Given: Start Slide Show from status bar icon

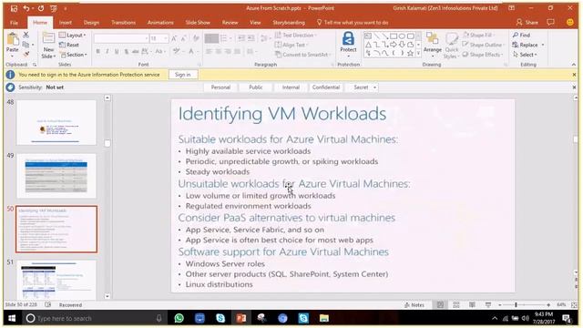Looking at the screenshot, I should pyautogui.click(x=488, y=305).
